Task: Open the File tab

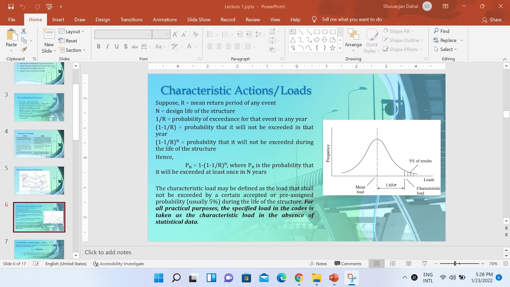Action: (12, 20)
